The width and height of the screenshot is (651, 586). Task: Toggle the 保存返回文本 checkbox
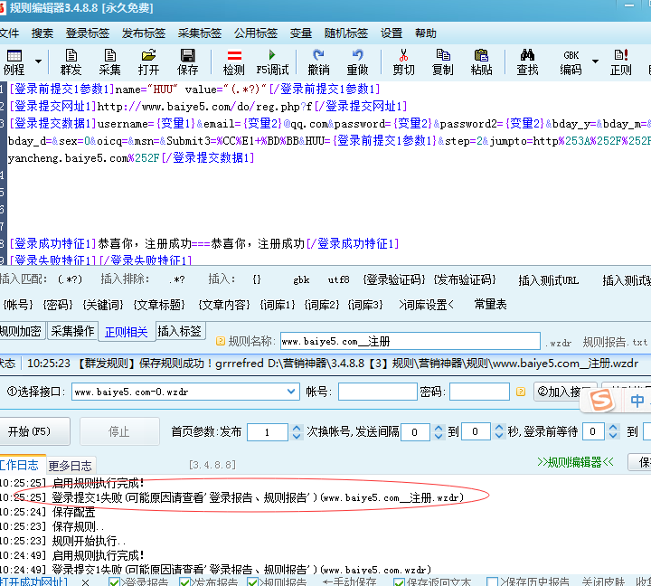click(400, 581)
